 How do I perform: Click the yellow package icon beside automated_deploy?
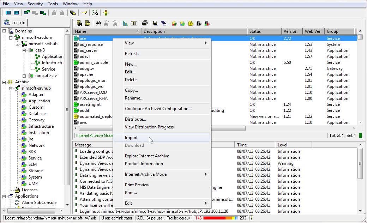[76, 116]
